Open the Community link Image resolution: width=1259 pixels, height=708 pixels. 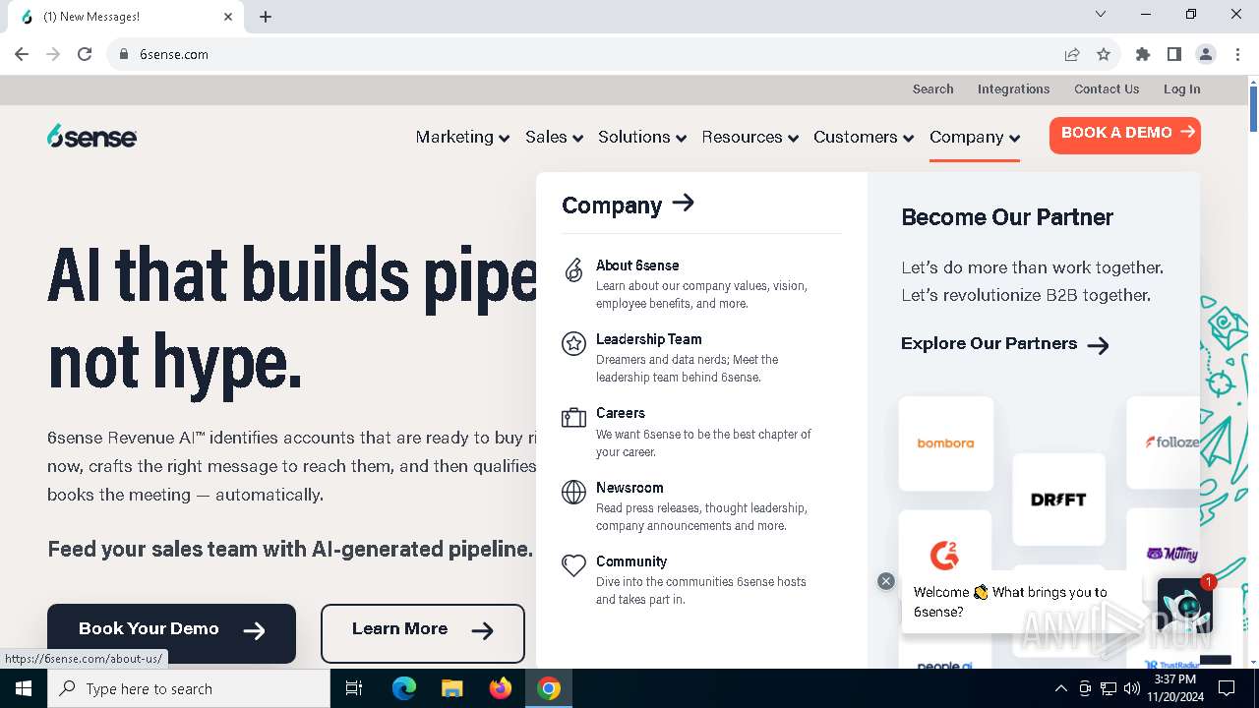pyautogui.click(x=631, y=561)
